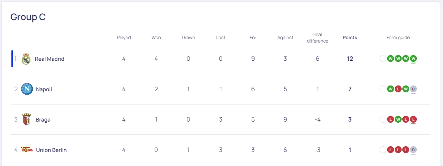Click the Real Madrid club crest

point(26,59)
